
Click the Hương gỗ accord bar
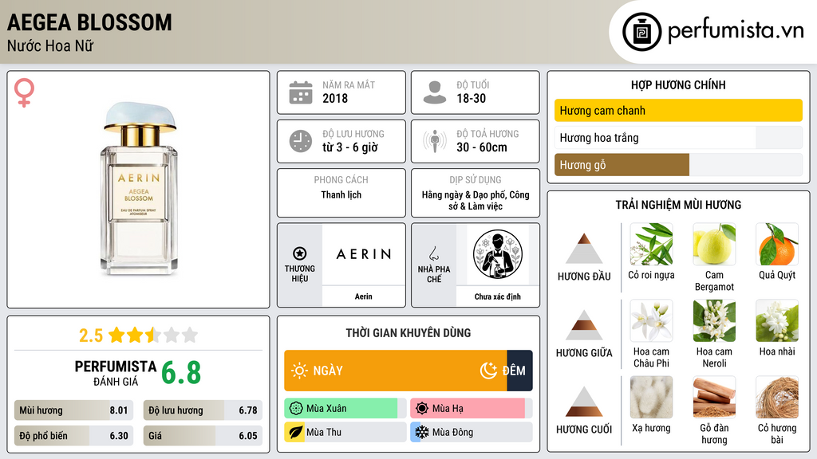coord(678,164)
